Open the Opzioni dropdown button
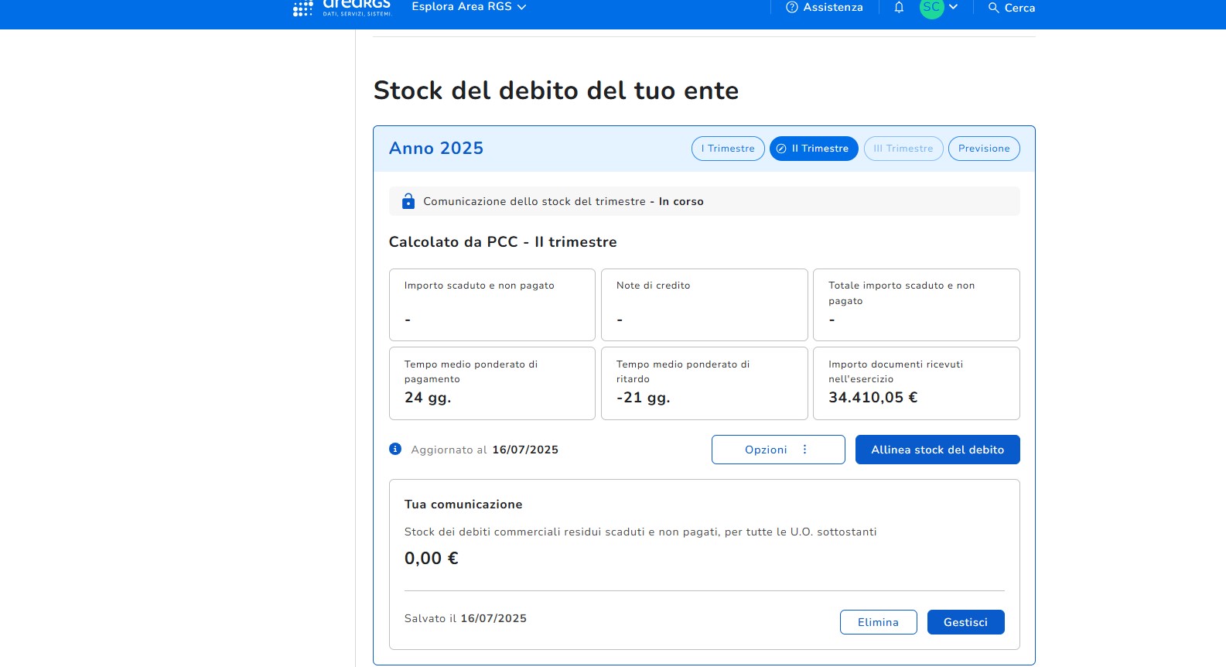 point(777,450)
